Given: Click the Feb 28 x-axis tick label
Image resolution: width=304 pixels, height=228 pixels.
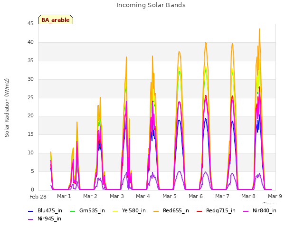Looking at the screenshot, I should 38,197.
